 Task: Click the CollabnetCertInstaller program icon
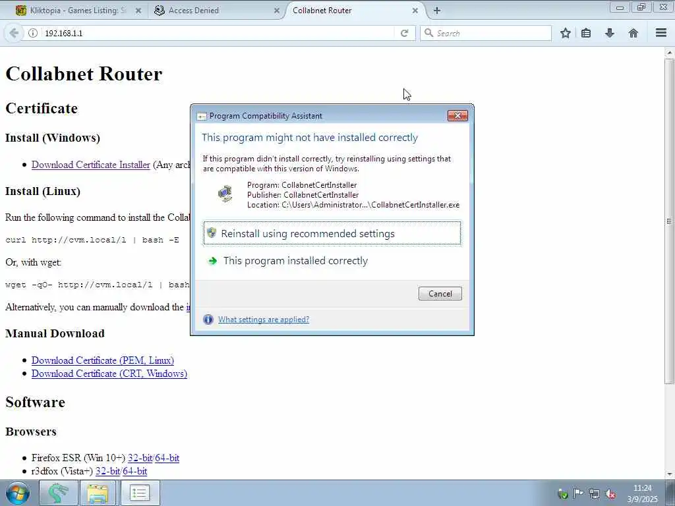tap(225, 194)
